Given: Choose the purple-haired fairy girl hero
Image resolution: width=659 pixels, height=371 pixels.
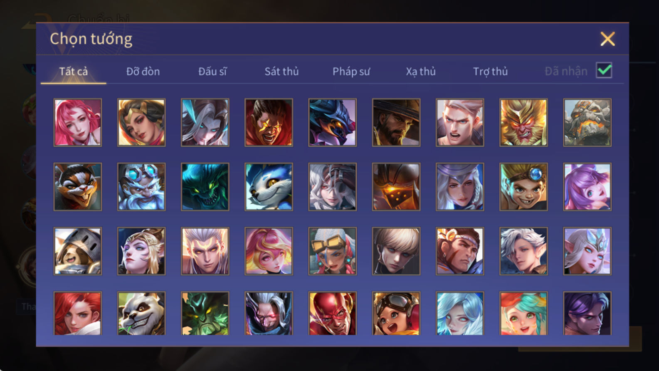Looking at the screenshot, I should (587, 187).
